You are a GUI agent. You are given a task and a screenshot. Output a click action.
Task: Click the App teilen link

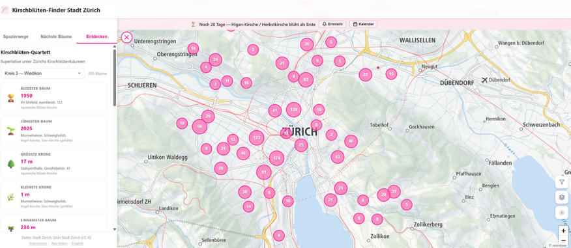click(59, 243)
